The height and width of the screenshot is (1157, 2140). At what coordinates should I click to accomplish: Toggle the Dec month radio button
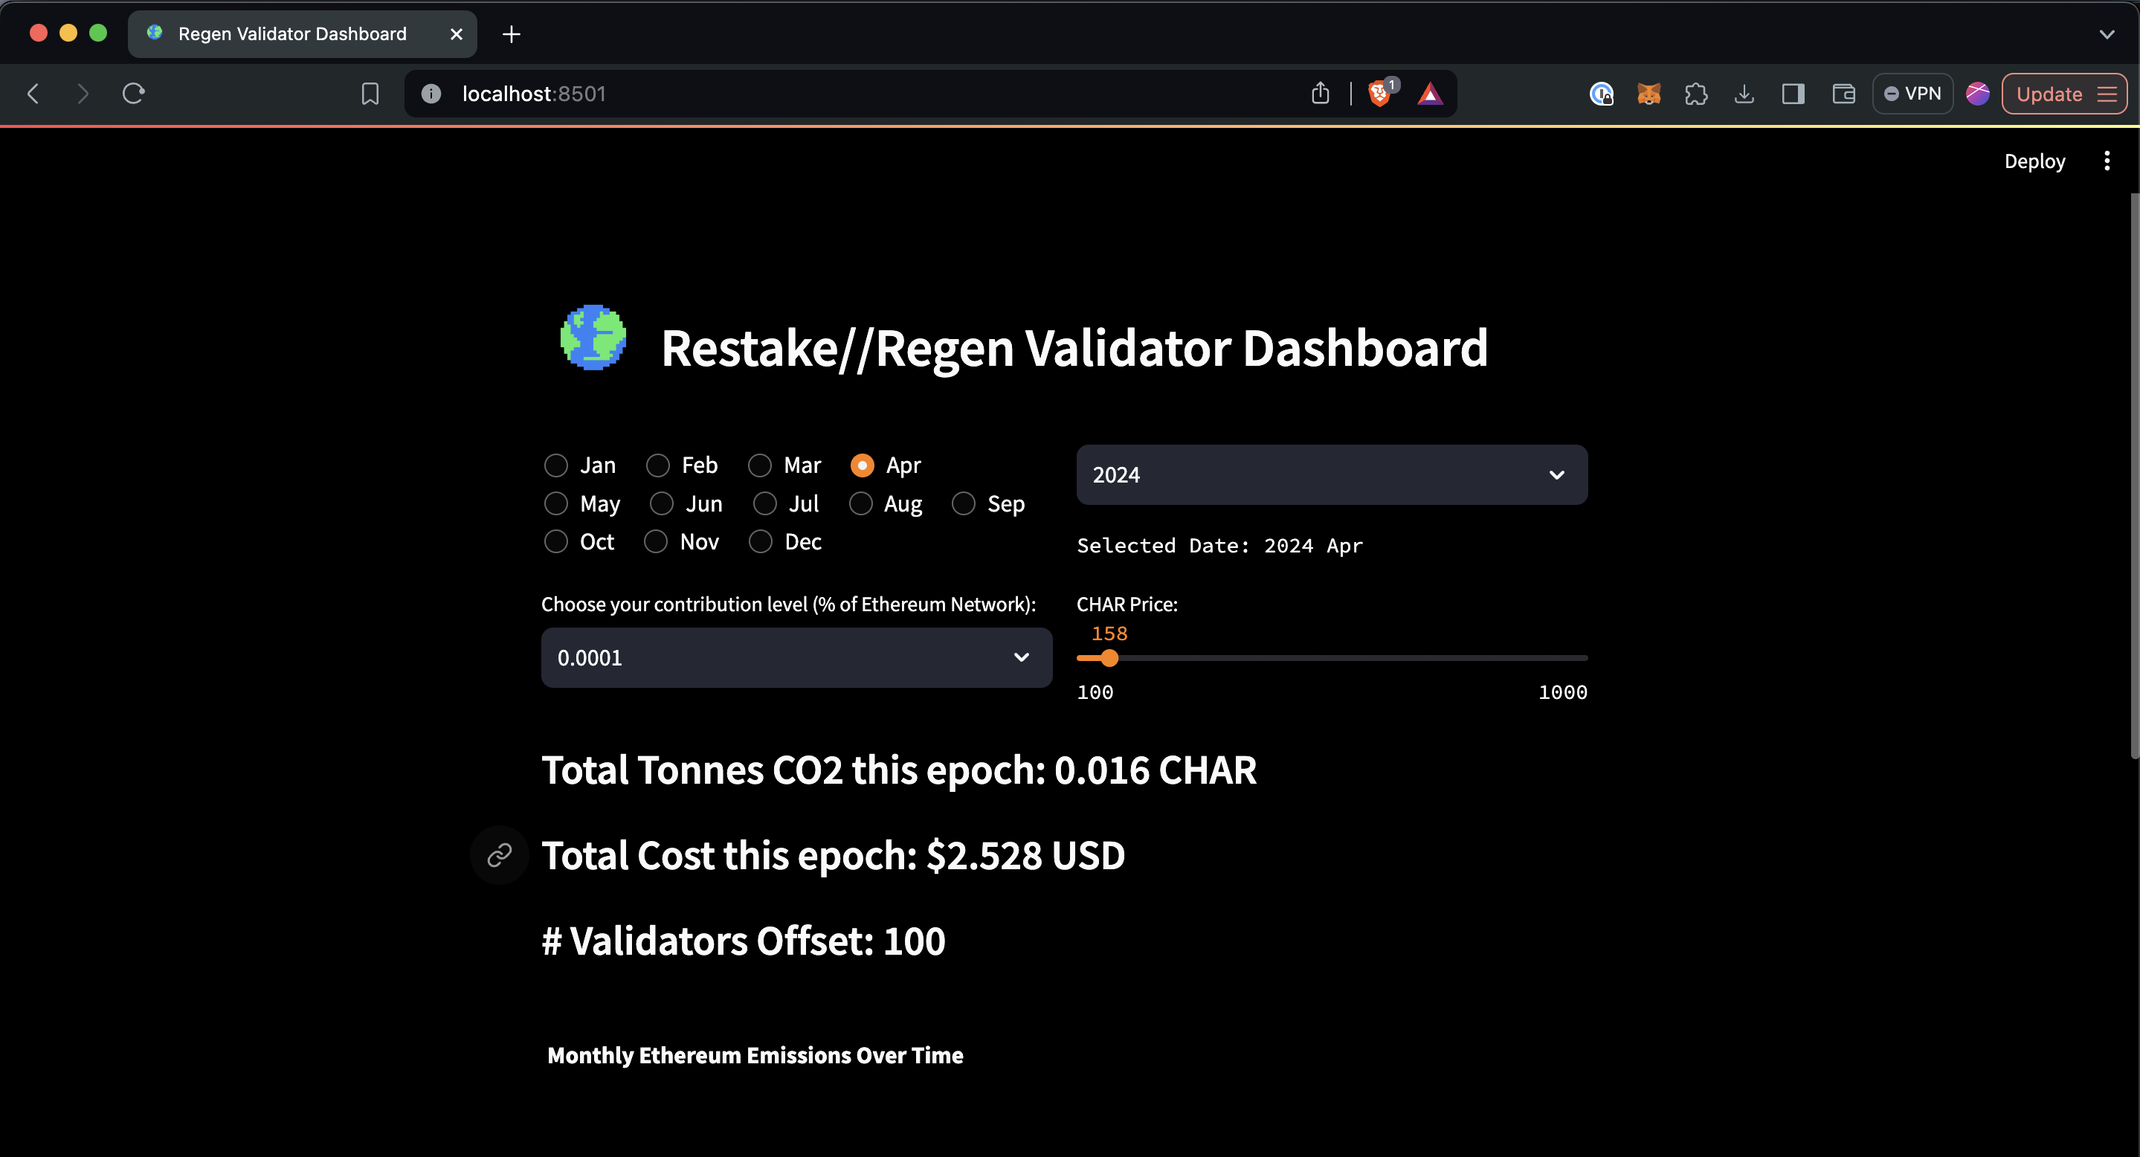click(x=762, y=541)
